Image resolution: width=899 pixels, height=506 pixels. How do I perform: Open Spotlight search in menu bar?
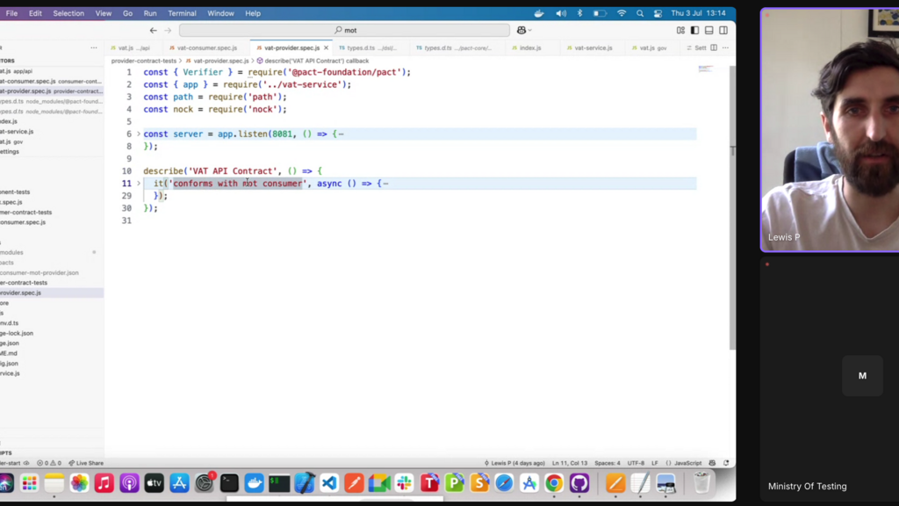point(640,13)
